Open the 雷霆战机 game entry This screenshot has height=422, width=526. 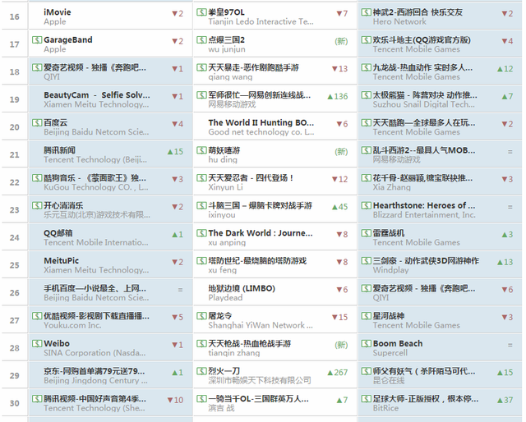pyautogui.click(x=389, y=233)
